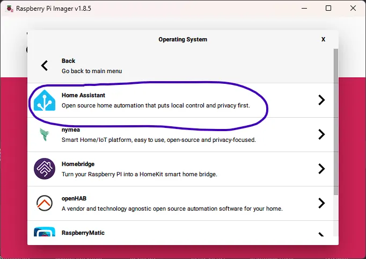Choose the nymea title
This screenshot has height=259, width=366.
click(x=71, y=129)
